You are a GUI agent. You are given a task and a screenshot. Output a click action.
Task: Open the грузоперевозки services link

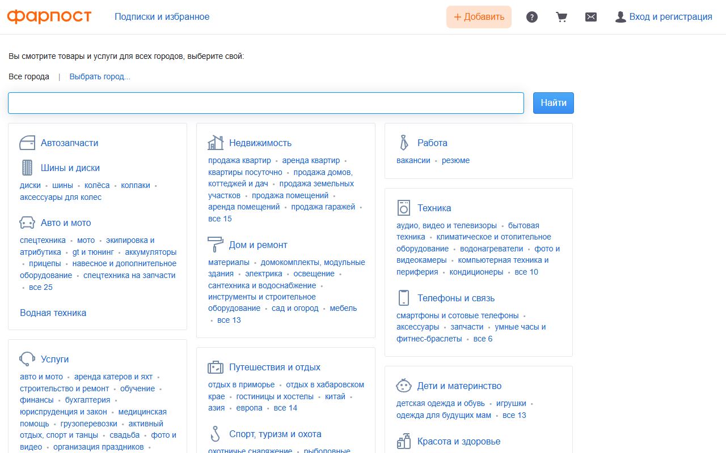[x=89, y=424]
